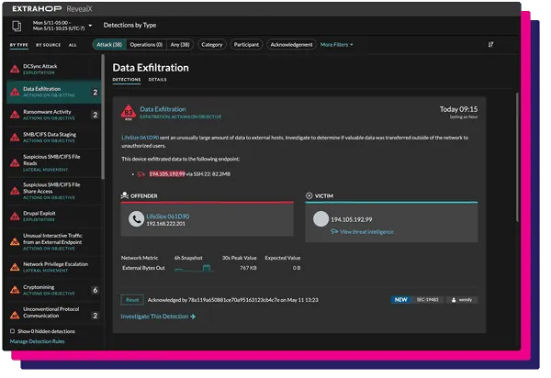Open the Category filter dropdown
This screenshot has height=378, width=551.
tap(212, 45)
